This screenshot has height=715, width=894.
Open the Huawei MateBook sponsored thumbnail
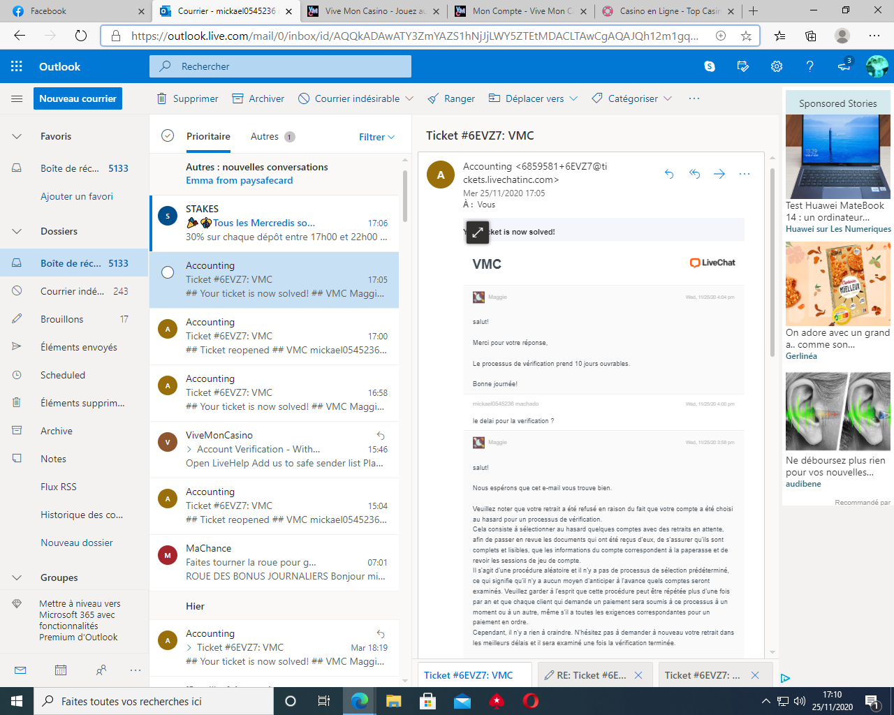(838, 157)
